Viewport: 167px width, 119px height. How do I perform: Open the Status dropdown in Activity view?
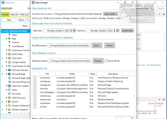click(x=23, y=20)
